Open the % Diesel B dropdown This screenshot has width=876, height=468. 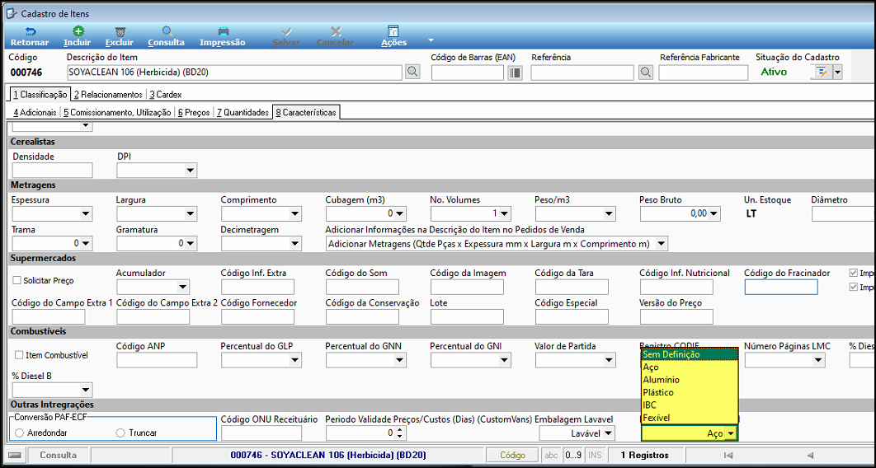(x=86, y=389)
